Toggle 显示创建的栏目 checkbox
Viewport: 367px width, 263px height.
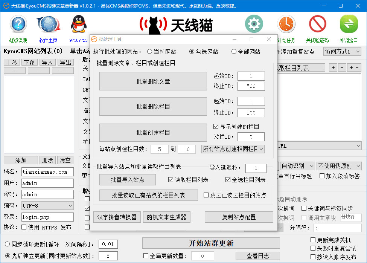(216, 127)
